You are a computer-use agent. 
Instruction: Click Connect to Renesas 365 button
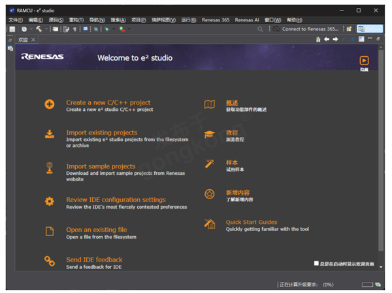(x=310, y=29)
